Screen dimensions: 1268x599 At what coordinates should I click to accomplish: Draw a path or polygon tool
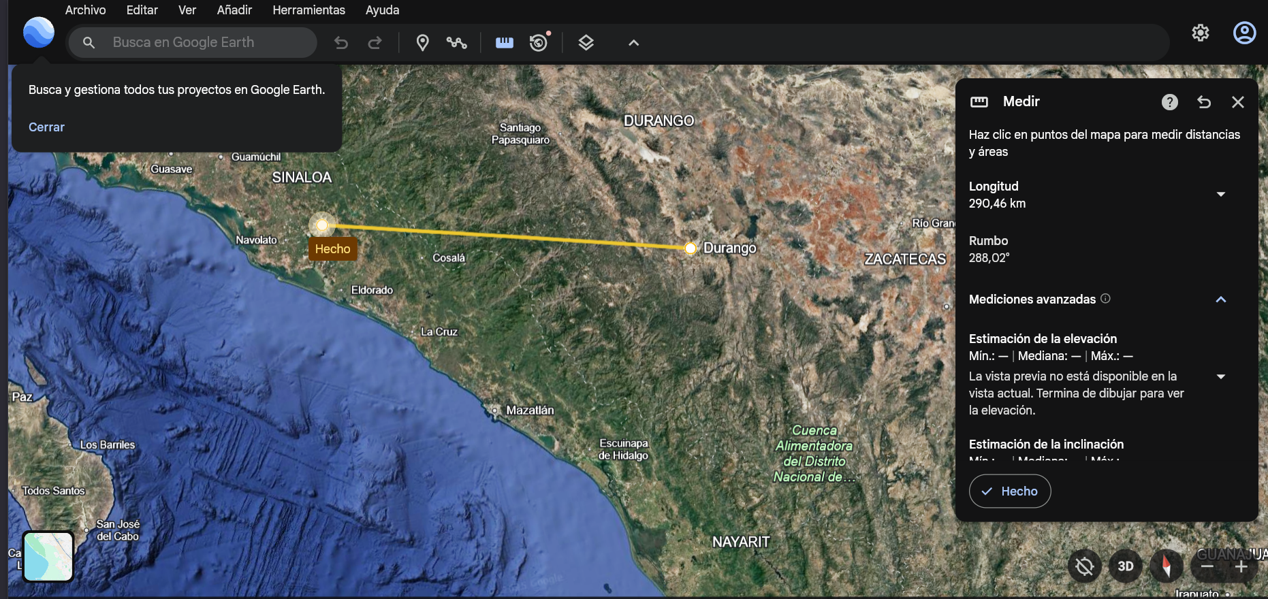[x=457, y=43]
